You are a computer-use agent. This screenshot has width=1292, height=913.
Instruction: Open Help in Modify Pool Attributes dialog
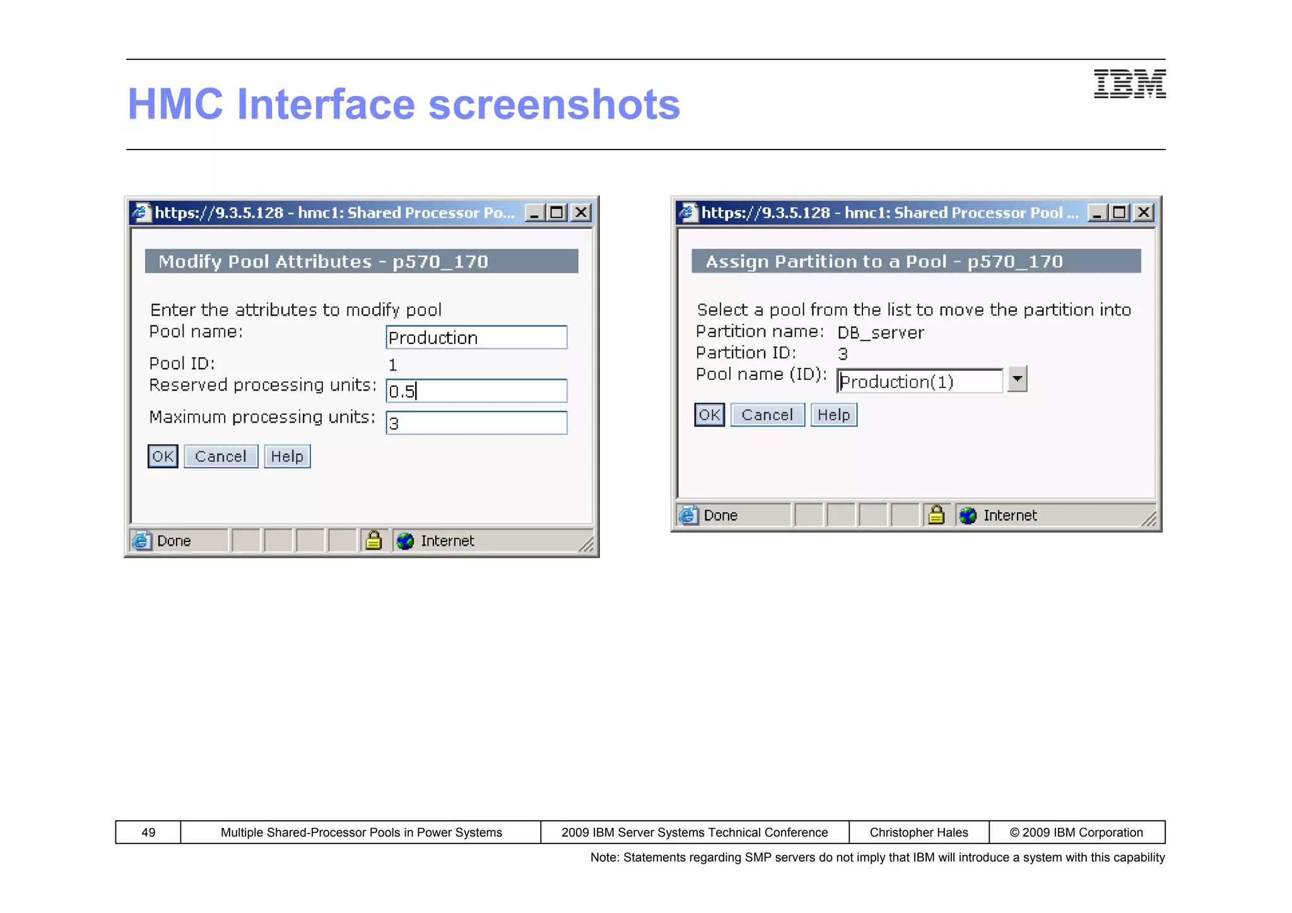[x=287, y=456]
